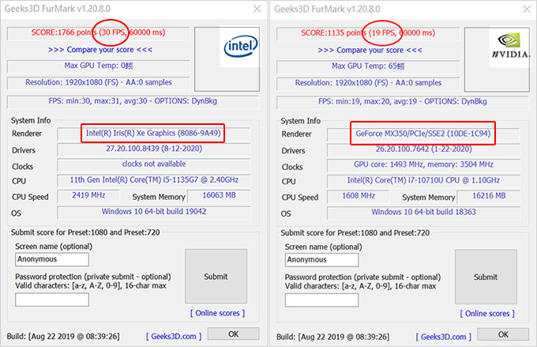Click Build Aug 22 2019 text in Intel window
Screen dimensions: 537x347
coord(63,337)
